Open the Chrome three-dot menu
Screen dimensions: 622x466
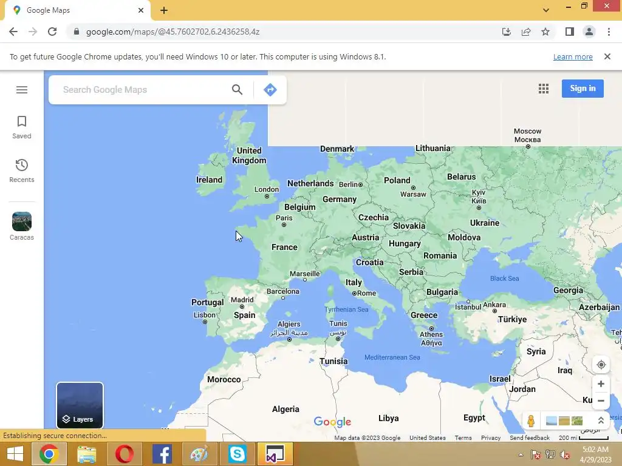point(609,32)
